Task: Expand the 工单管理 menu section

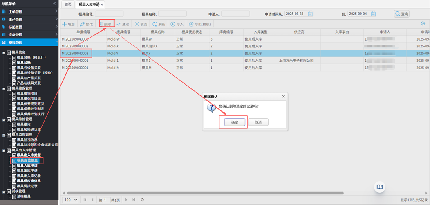Action: 29,11
